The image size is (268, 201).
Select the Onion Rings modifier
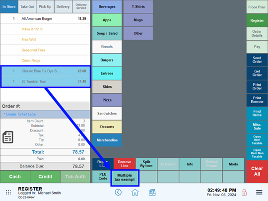tap(45, 61)
